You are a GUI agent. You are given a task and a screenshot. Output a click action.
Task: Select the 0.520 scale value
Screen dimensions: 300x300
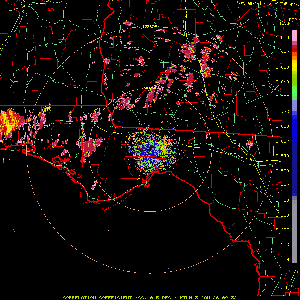(282, 171)
